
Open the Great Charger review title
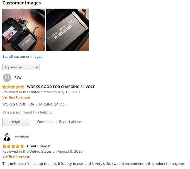pos(39,146)
